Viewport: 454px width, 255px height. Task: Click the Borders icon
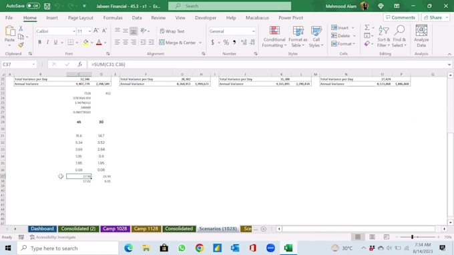(x=70, y=42)
